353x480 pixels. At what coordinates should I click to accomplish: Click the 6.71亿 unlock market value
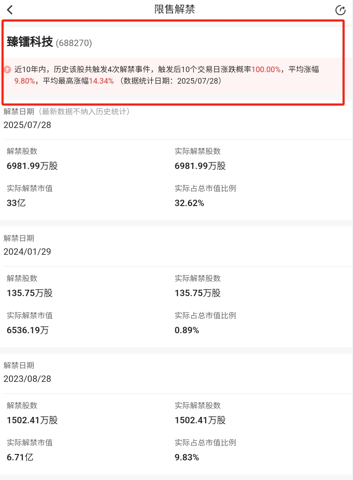tap(20, 457)
